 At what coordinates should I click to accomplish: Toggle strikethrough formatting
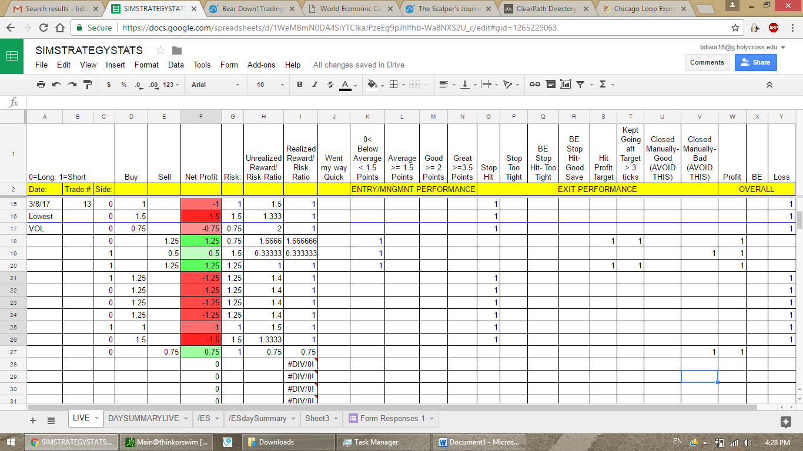(330, 85)
